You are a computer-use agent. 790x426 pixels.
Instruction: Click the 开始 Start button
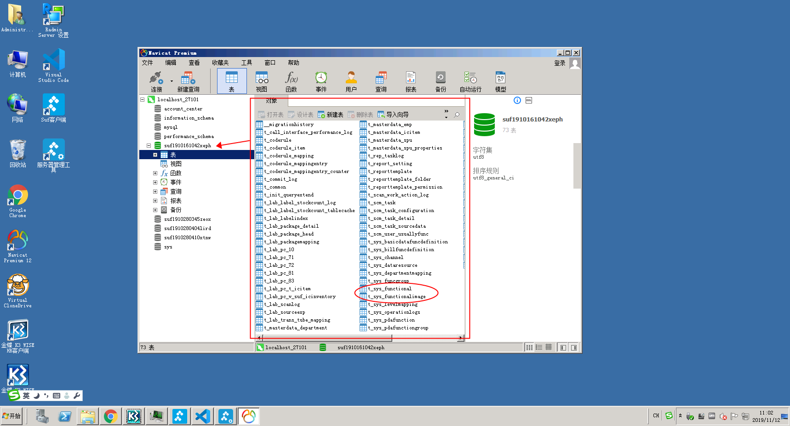(11, 416)
